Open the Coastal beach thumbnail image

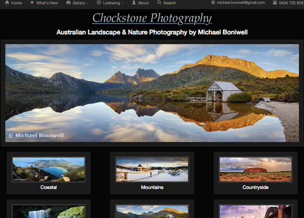[x=49, y=169]
